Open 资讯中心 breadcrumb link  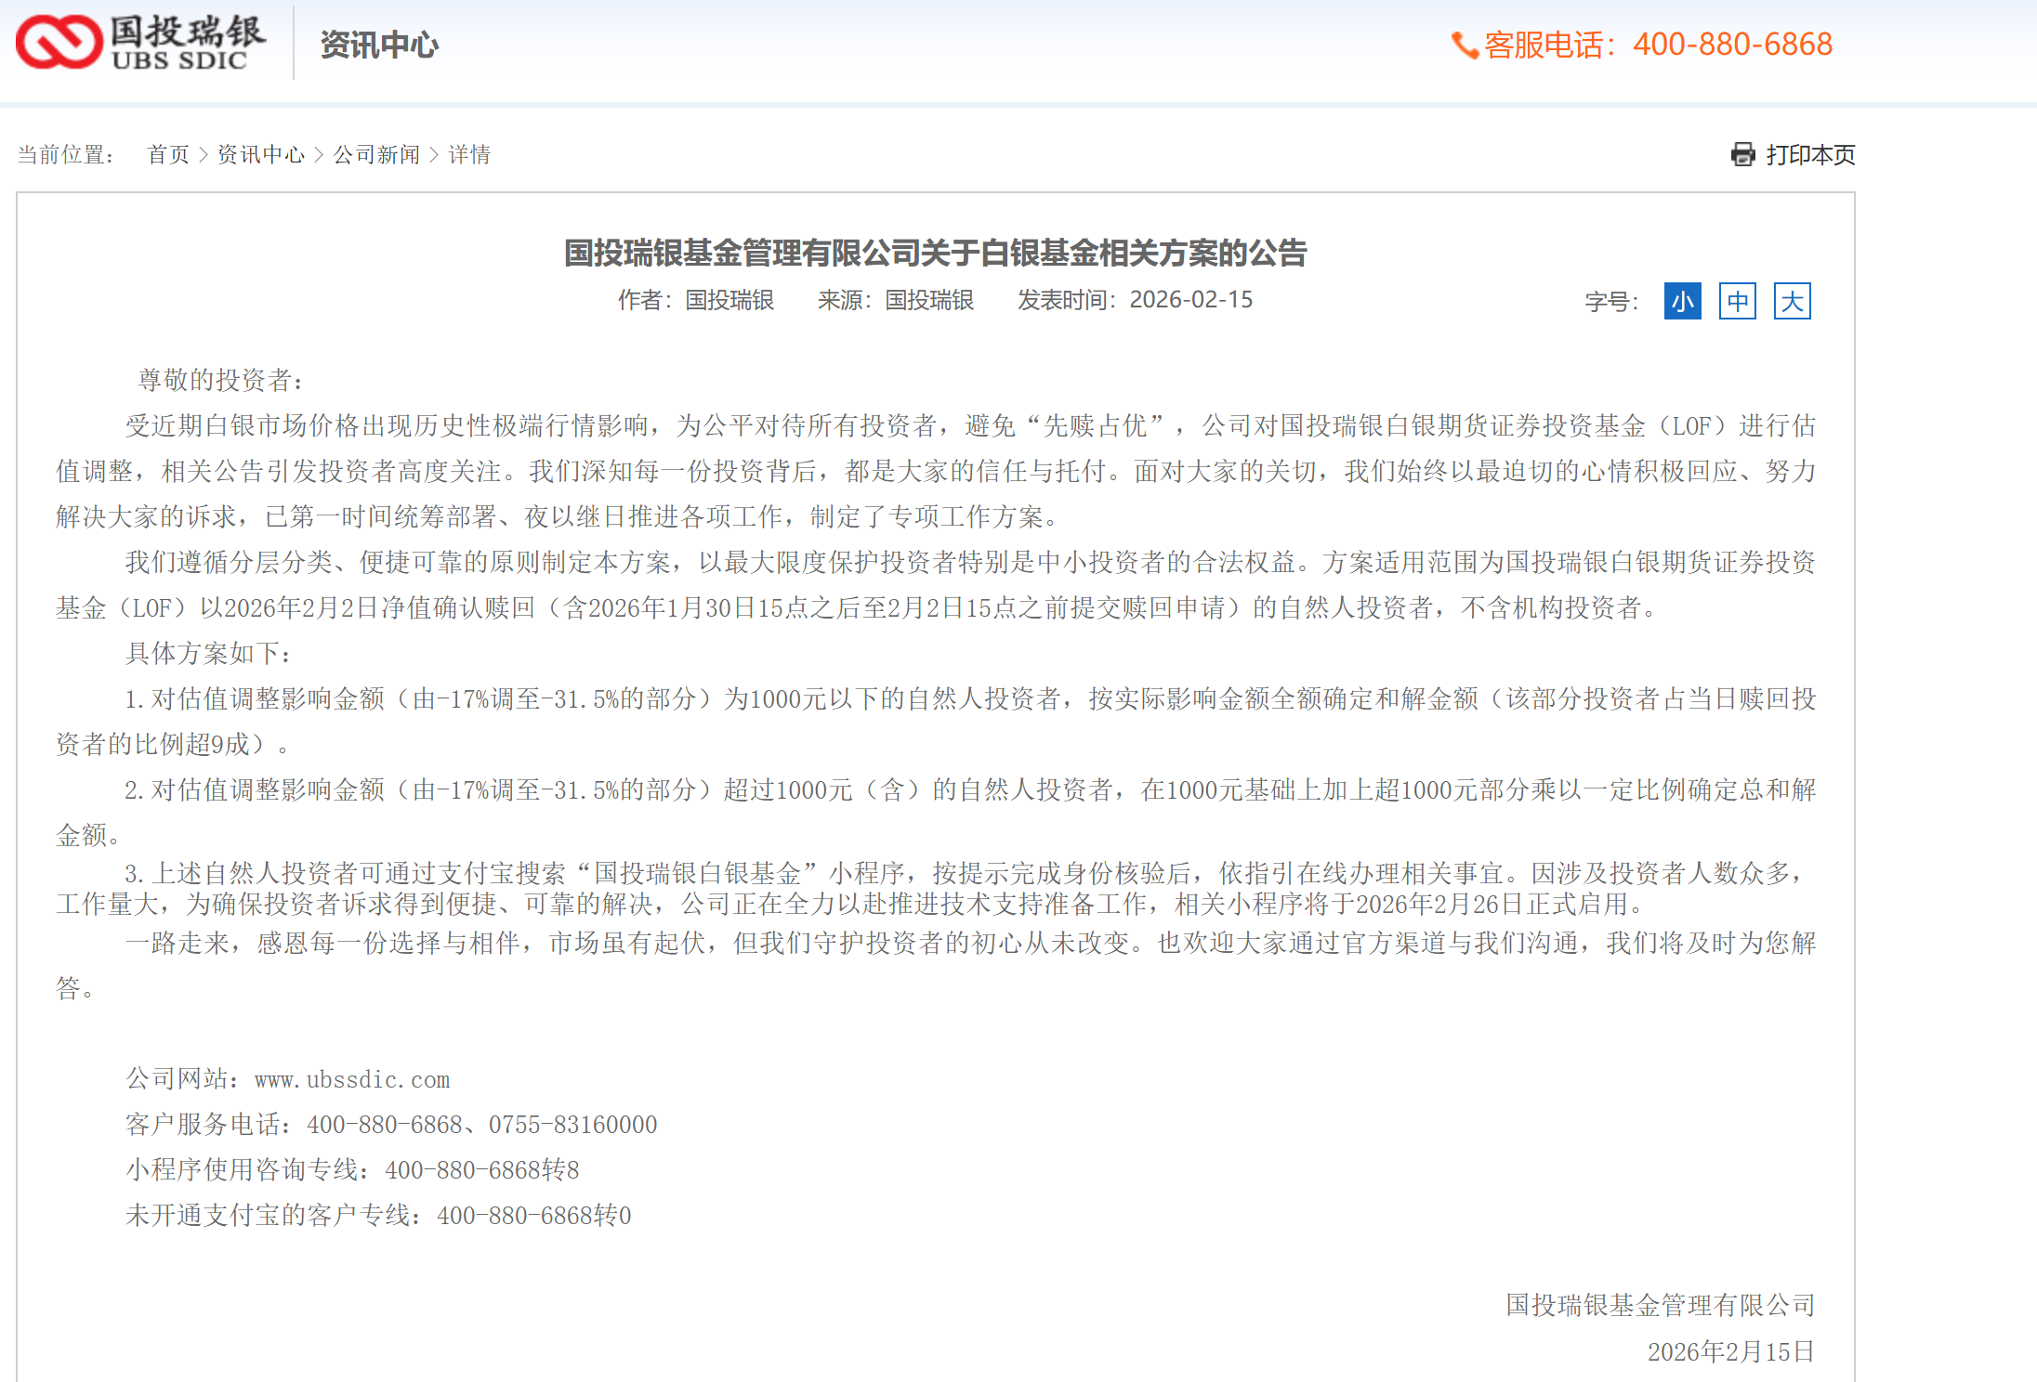point(261,154)
